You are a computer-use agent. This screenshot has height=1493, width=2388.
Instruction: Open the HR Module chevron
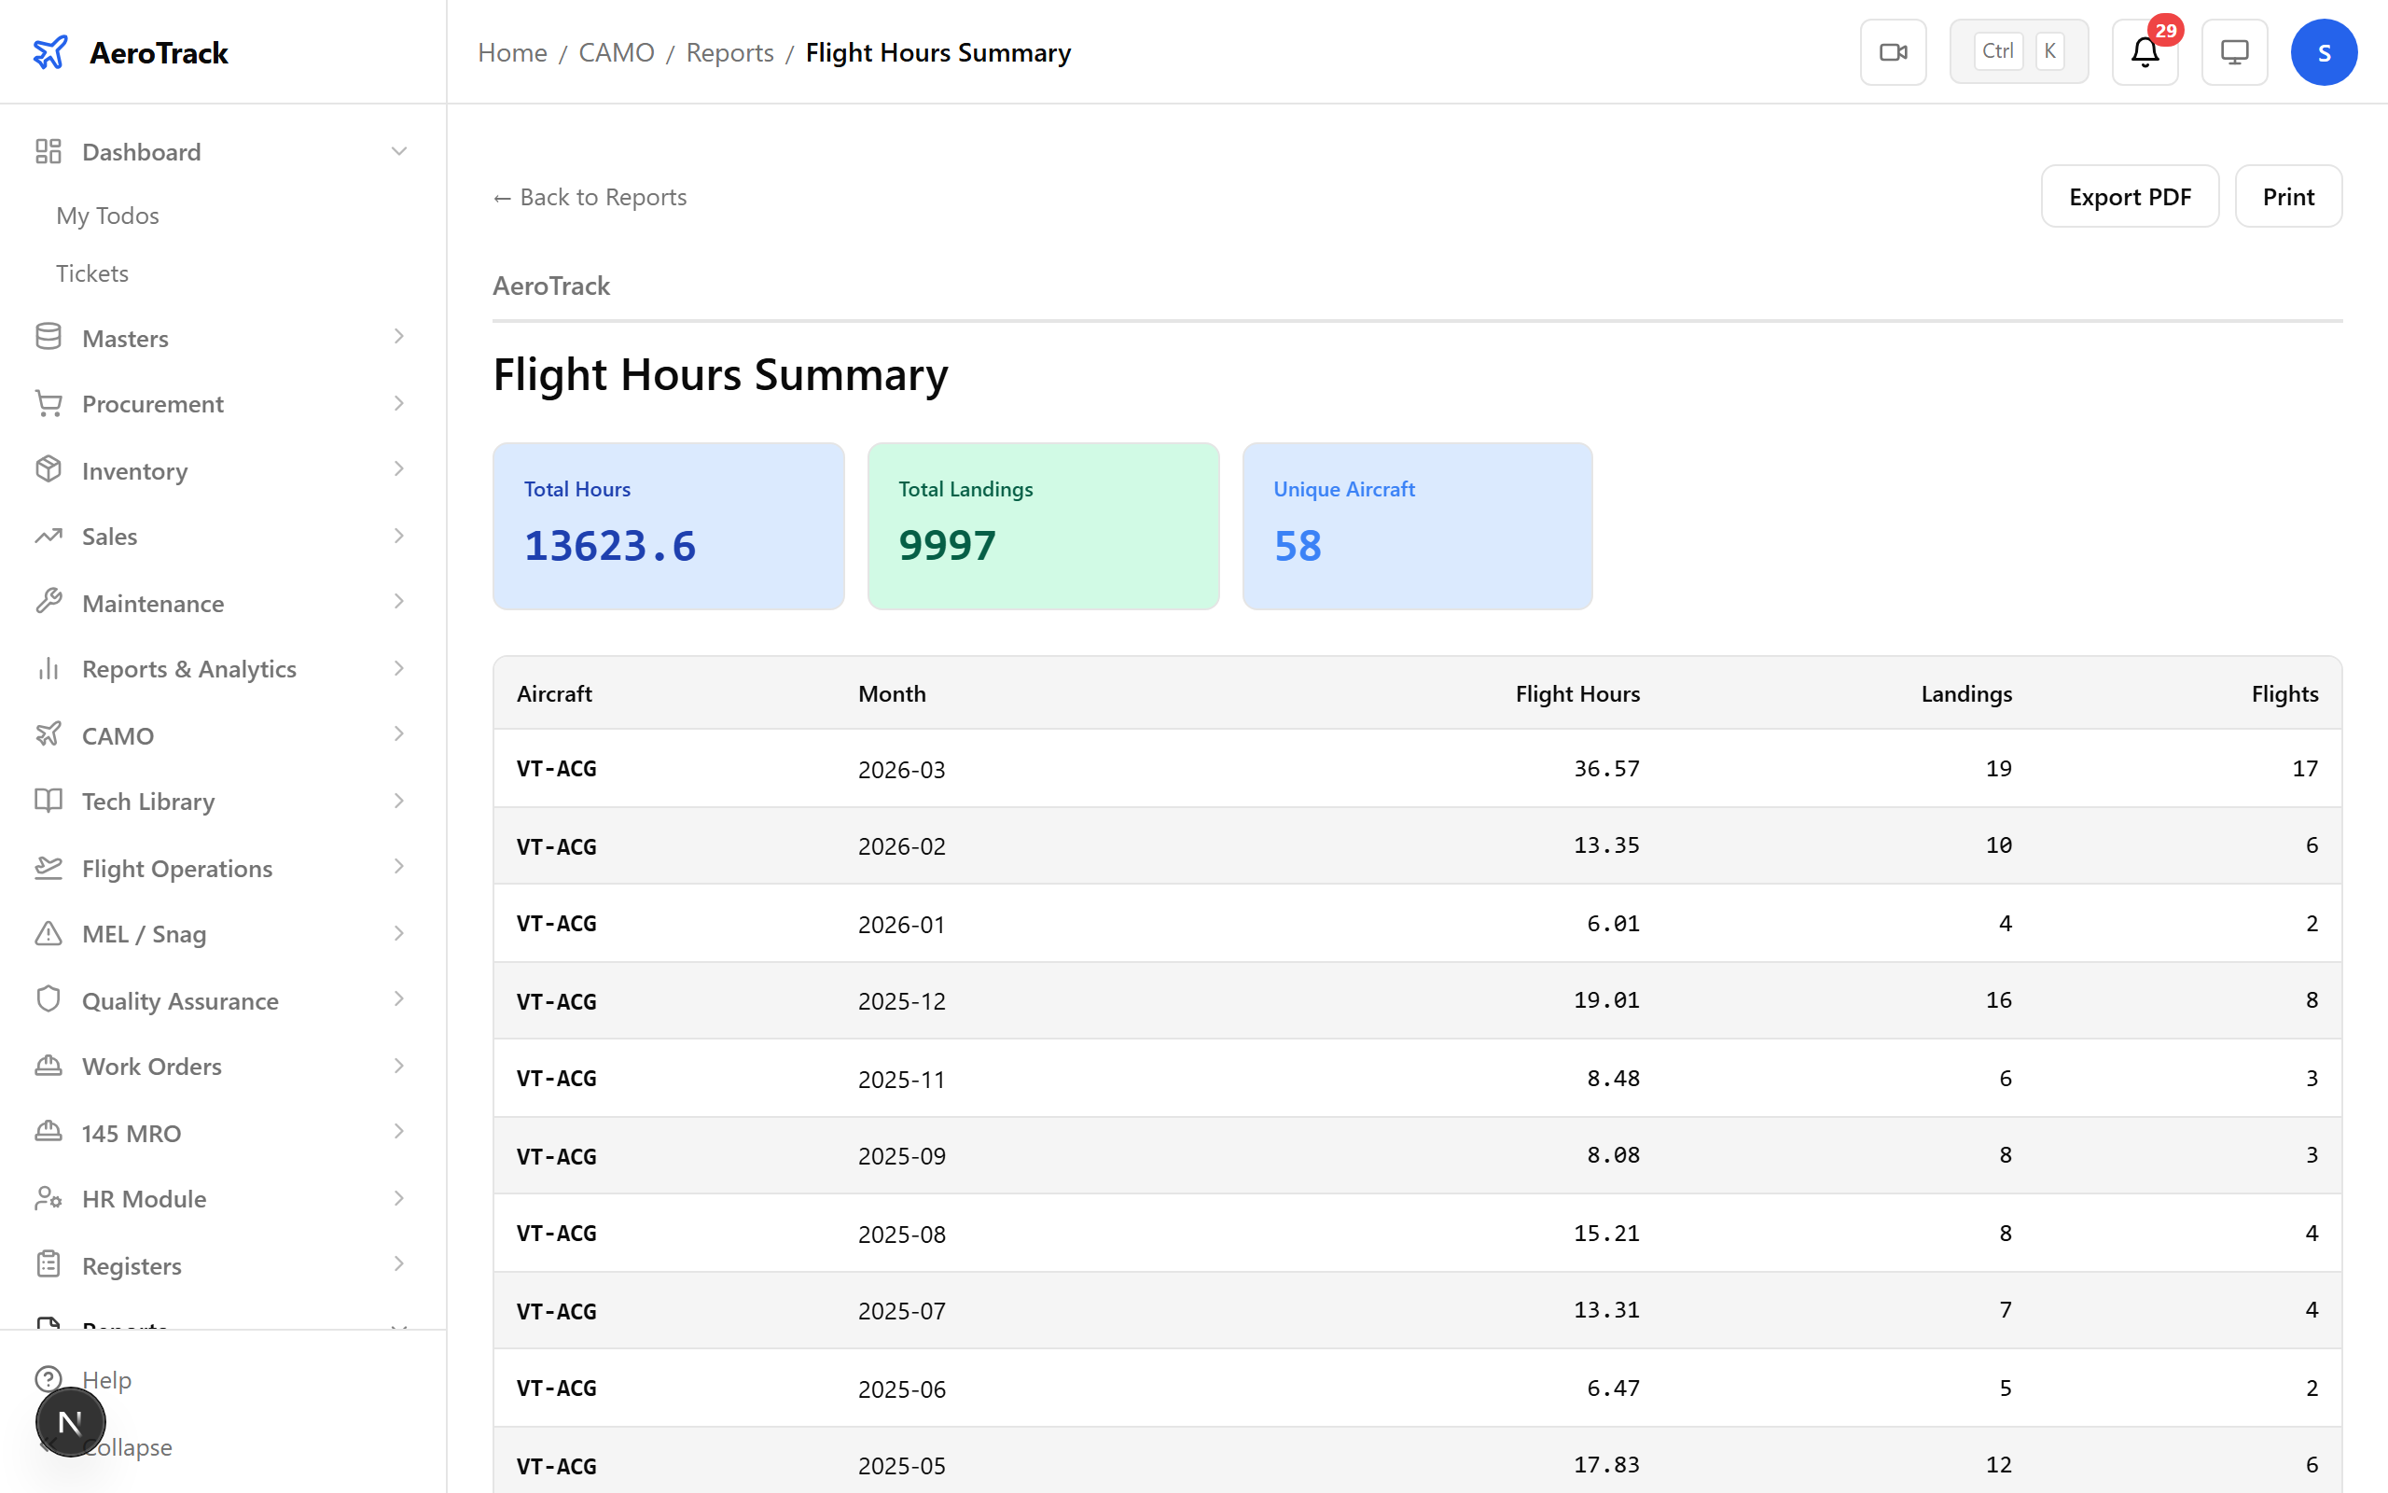(x=398, y=1198)
